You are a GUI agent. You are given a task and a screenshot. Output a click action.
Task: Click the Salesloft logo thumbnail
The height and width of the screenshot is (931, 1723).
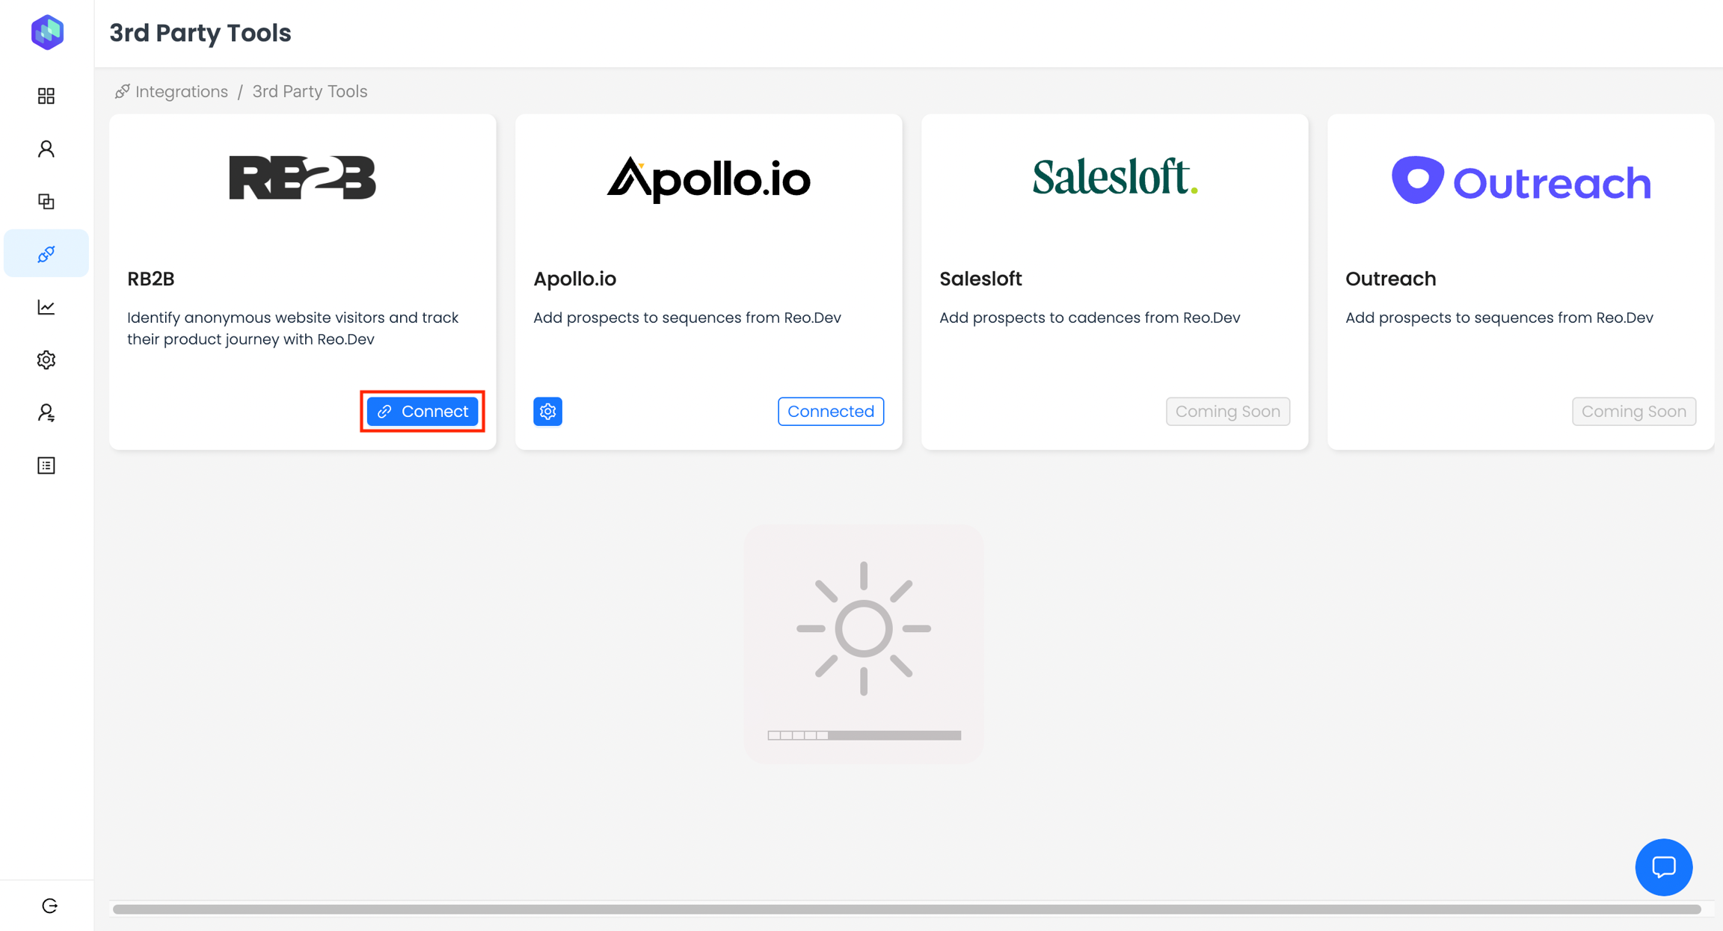click(x=1114, y=178)
